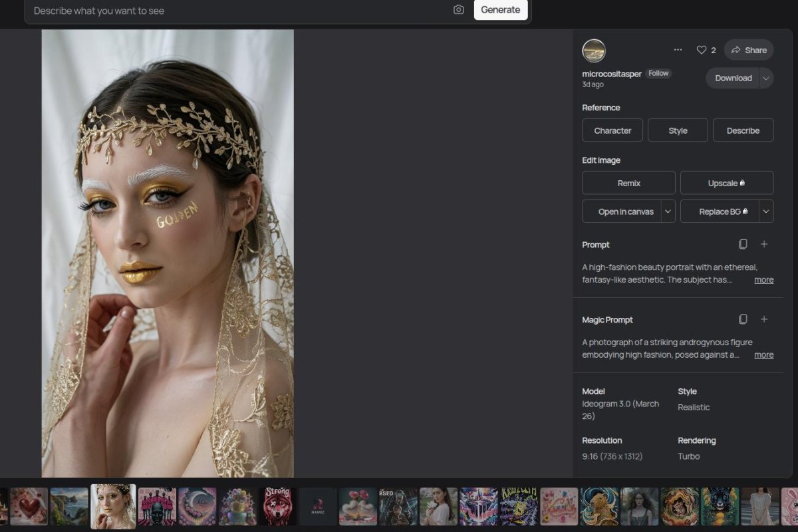Expand the Download options arrow
The image size is (798, 532).
pyautogui.click(x=766, y=78)
